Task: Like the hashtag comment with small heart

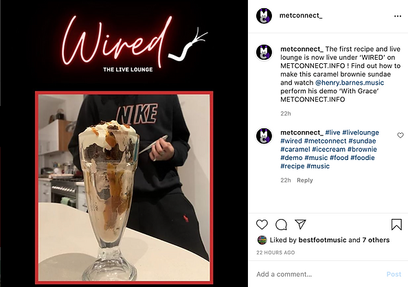Action: [x=400, y=135]
